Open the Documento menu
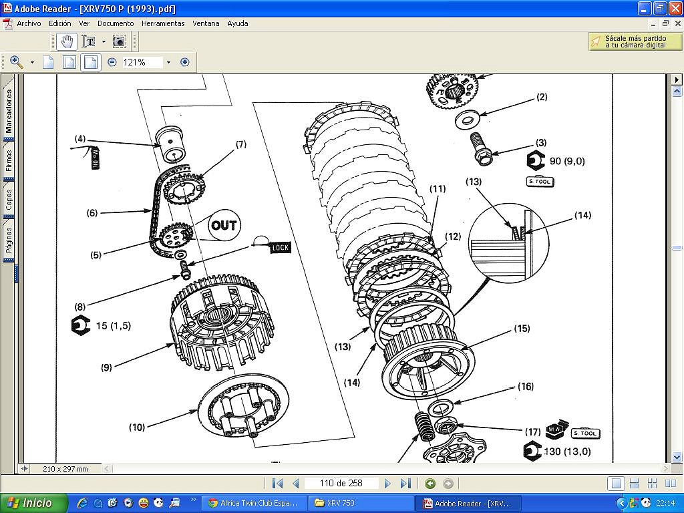Image resolution: width=684 pixels, height=513 pixels. [116, 23]
